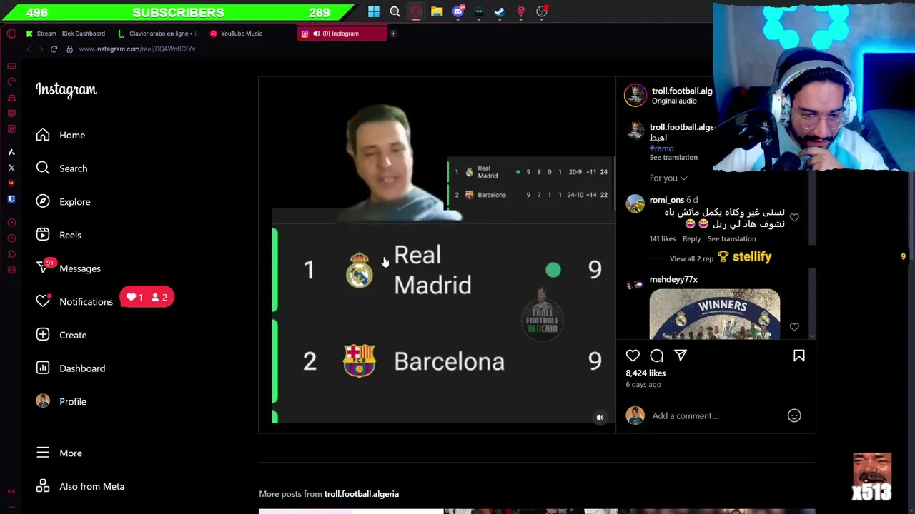Image resolution: width=915 pixels, height=514 pixels.
Task: Go back in browser history
Action: [x=29, y=49]
